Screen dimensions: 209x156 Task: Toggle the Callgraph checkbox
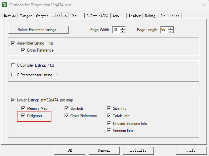click(23, 116)
